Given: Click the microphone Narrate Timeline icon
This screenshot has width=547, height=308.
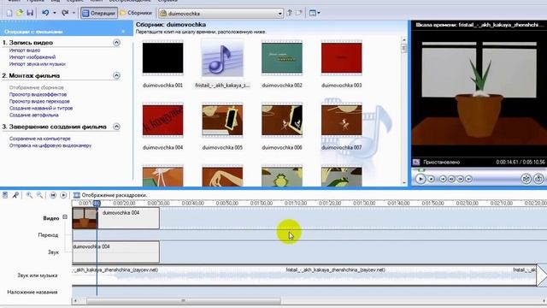Looking at the screenshot, I should (15, 195).
